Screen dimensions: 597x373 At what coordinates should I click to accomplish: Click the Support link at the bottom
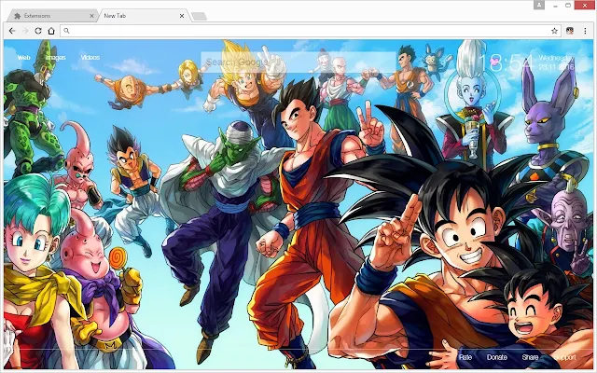click(564, 357)
